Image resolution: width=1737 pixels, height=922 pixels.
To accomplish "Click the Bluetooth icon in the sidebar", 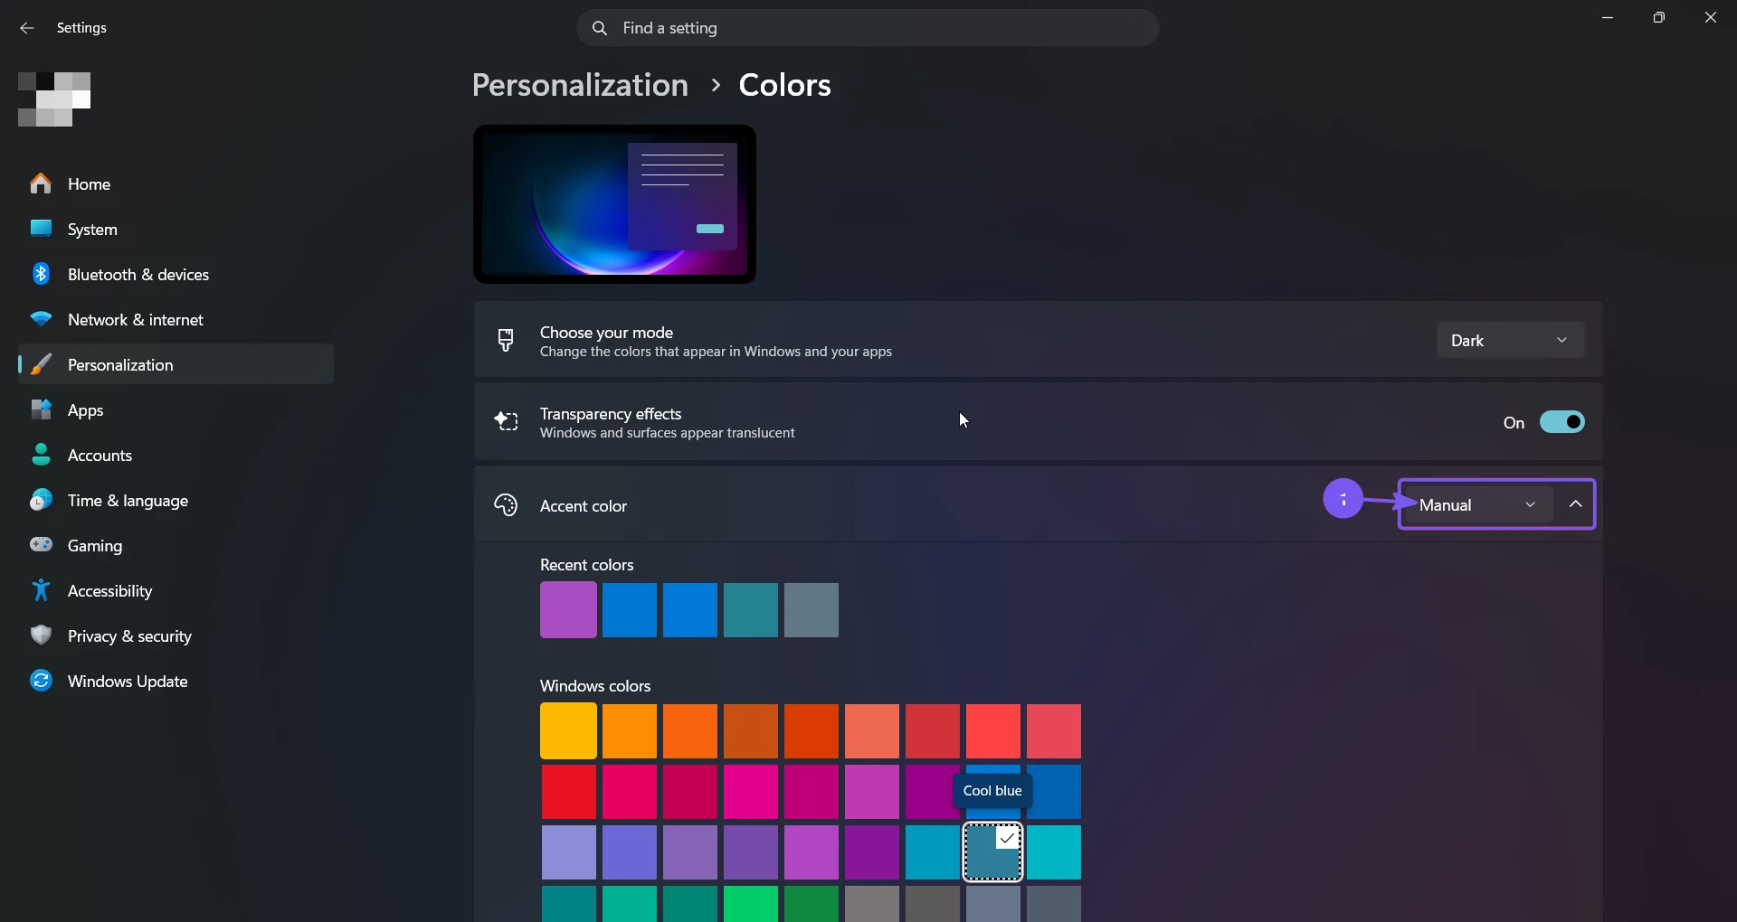I will pyautogui.click(x=41, y=274).
